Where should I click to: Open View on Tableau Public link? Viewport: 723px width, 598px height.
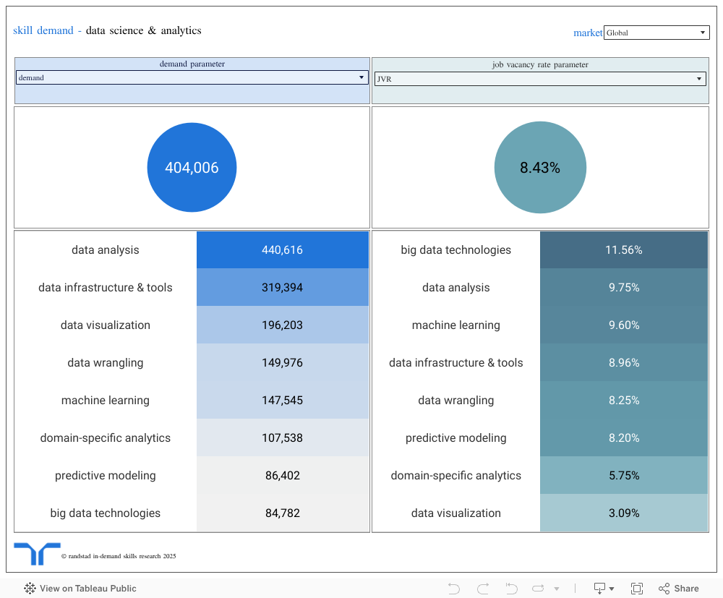[87, 589]
